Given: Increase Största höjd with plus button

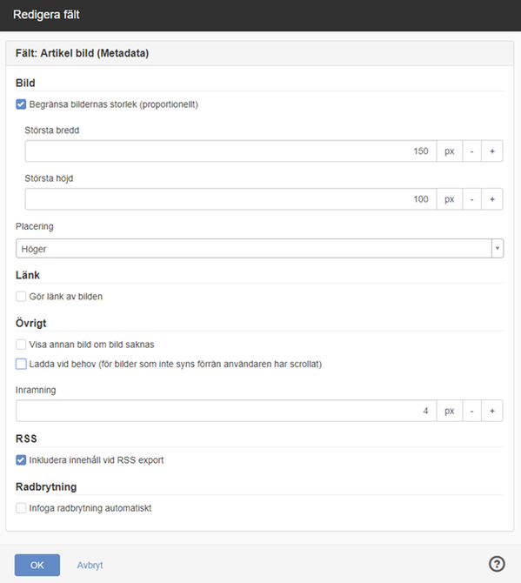Looking at the screenshot, I should pos(492,199).
